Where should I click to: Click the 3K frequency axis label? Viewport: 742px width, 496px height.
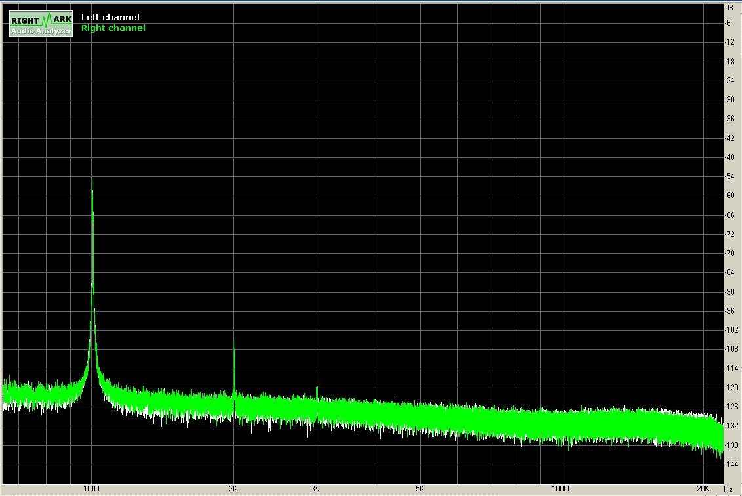[315, 488]
